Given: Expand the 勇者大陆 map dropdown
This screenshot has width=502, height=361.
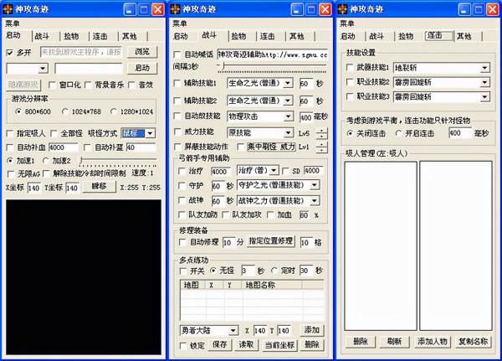Looking at the screenshot, I should click(x=233, y=330).
